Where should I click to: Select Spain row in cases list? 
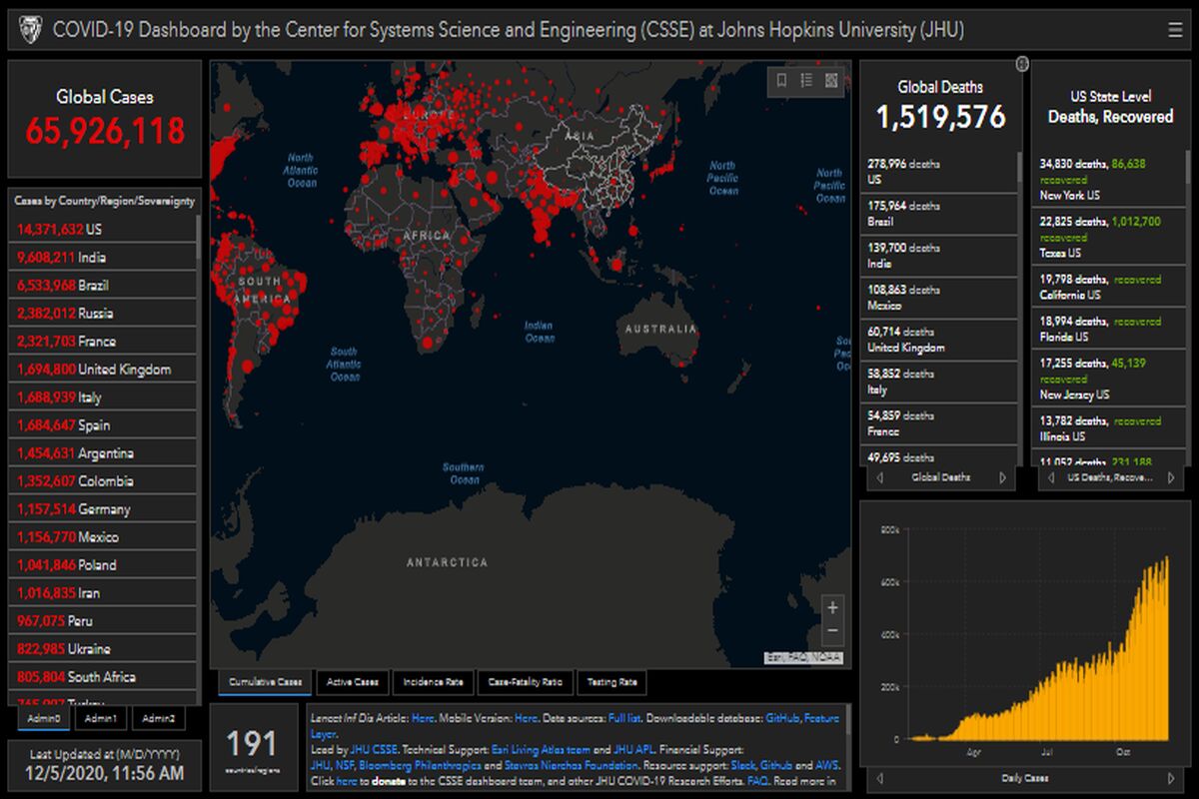click(x=104, y=424)
